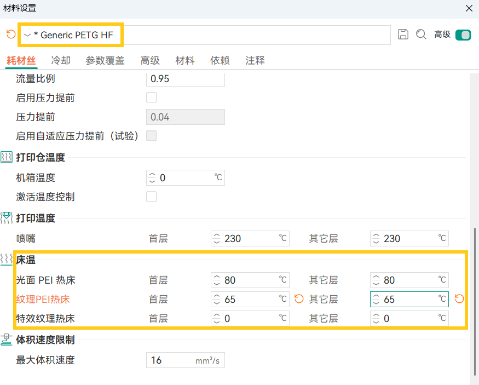479x385 pixels.
Task: Click the save preset floppy icon
Action: click(x=403, y=34)
